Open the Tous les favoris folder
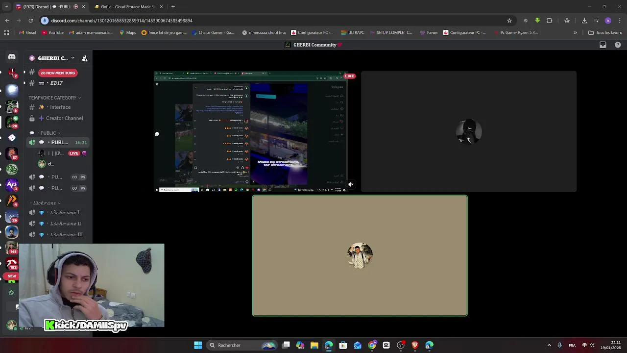Screen dimensions: 627x353 (605, 33)
